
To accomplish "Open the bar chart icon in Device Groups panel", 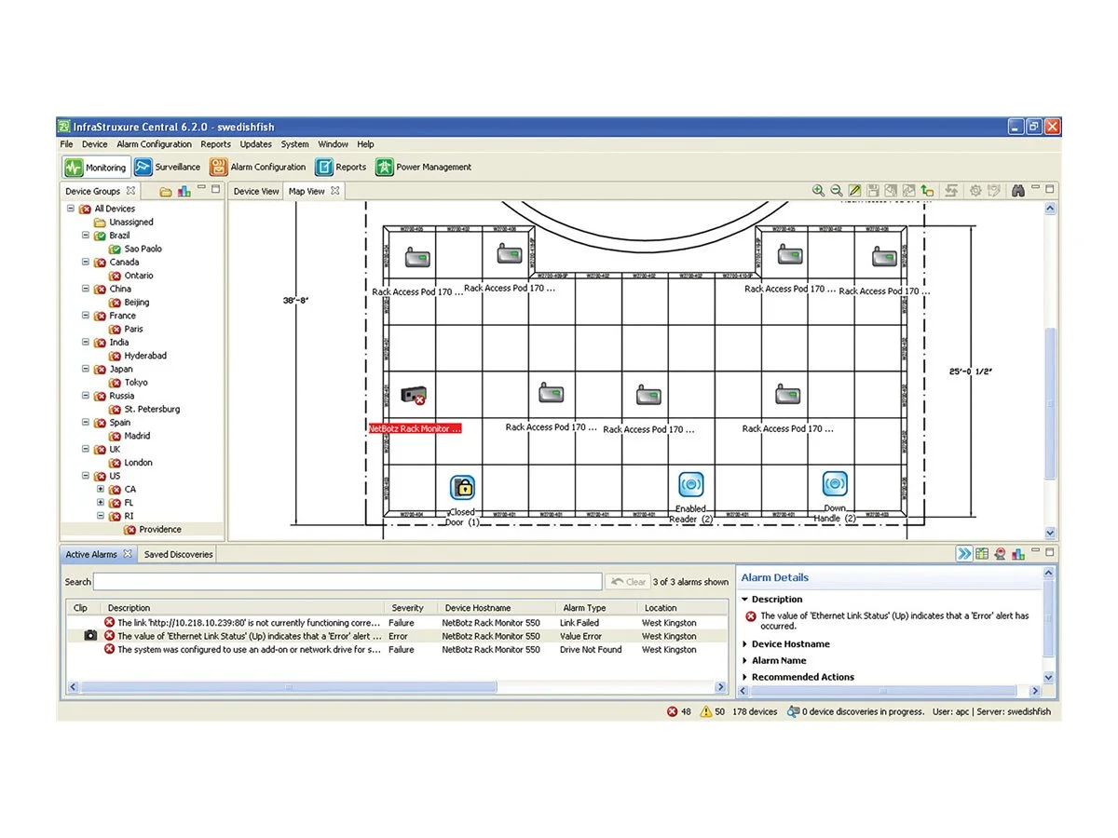I will (x=184, y=190).
